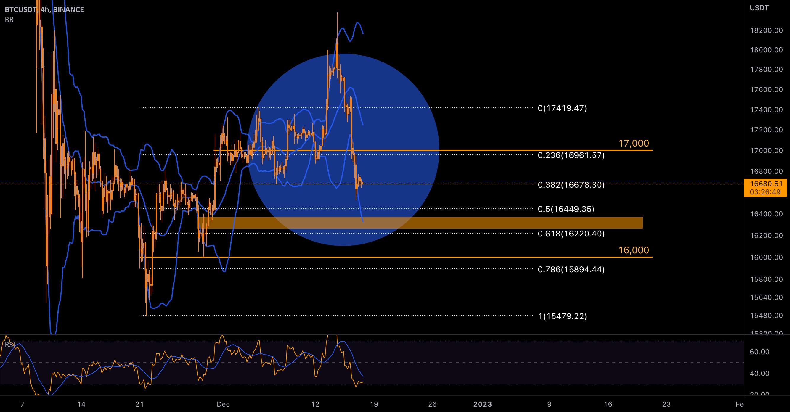
Task: Click the current price tag 16680.51
Action: 766,184
